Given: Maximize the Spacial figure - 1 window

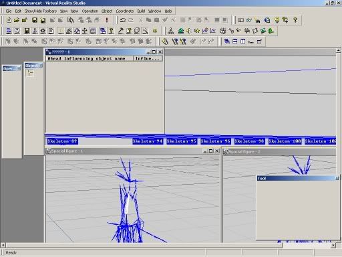Looking at the screenshot, I should click(x=210, y=151).
